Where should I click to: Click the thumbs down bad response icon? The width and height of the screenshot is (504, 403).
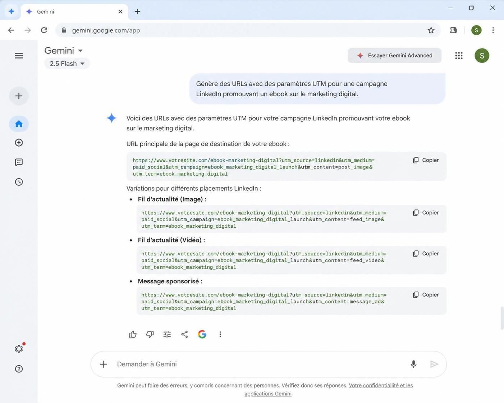150,334
